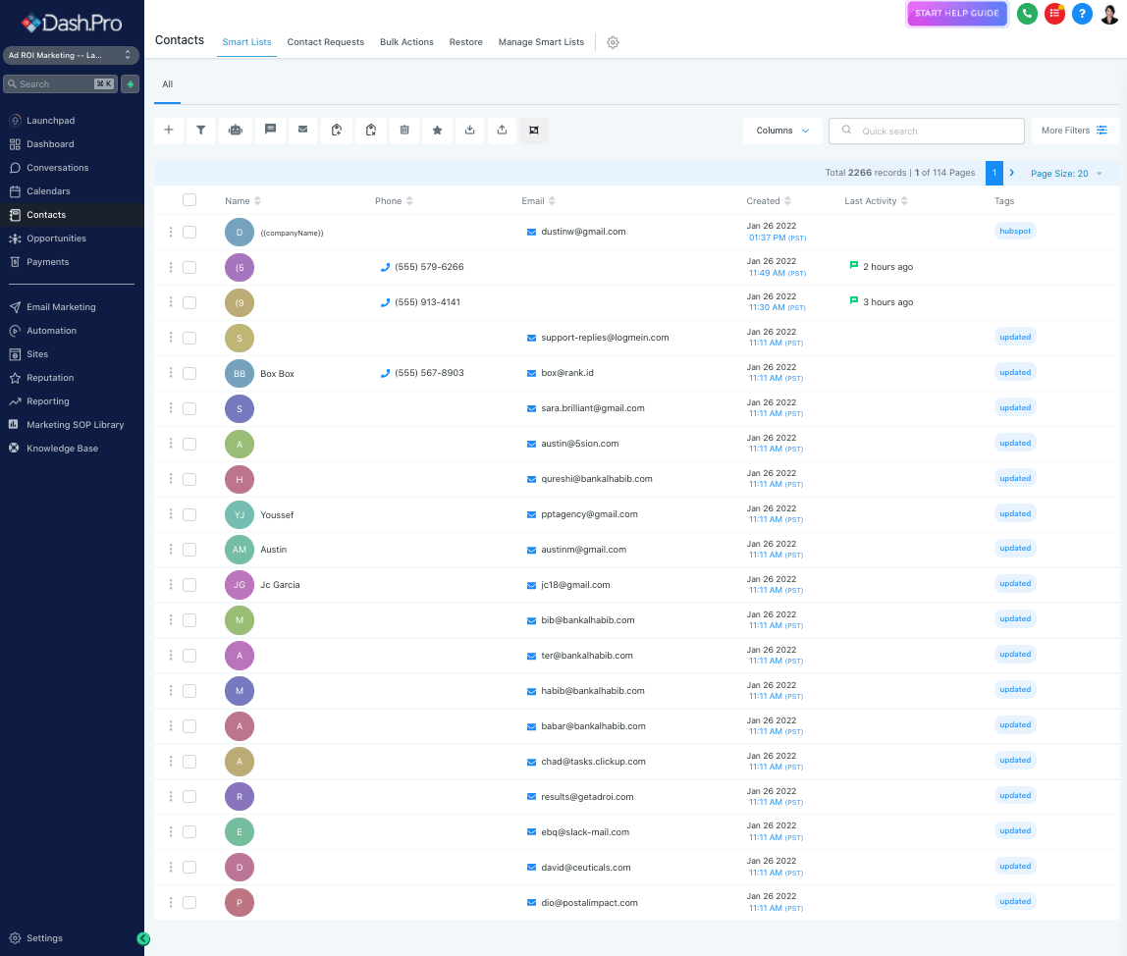Check the box for Box Box contact
Viewport: 1127px width, 956px height.
(x=189, y=373)
